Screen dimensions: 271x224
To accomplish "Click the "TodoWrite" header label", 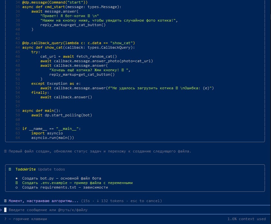I will [25, 169].
